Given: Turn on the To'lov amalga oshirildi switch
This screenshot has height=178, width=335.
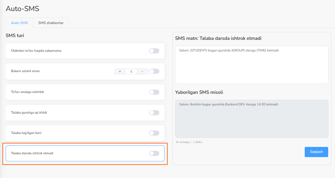Looking at the screenshot, I should tap(154, 92).
